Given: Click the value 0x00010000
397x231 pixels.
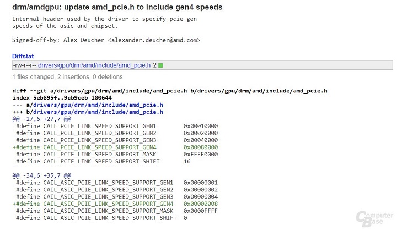Looking at the screenshot, I should click(x=201, y=126).
